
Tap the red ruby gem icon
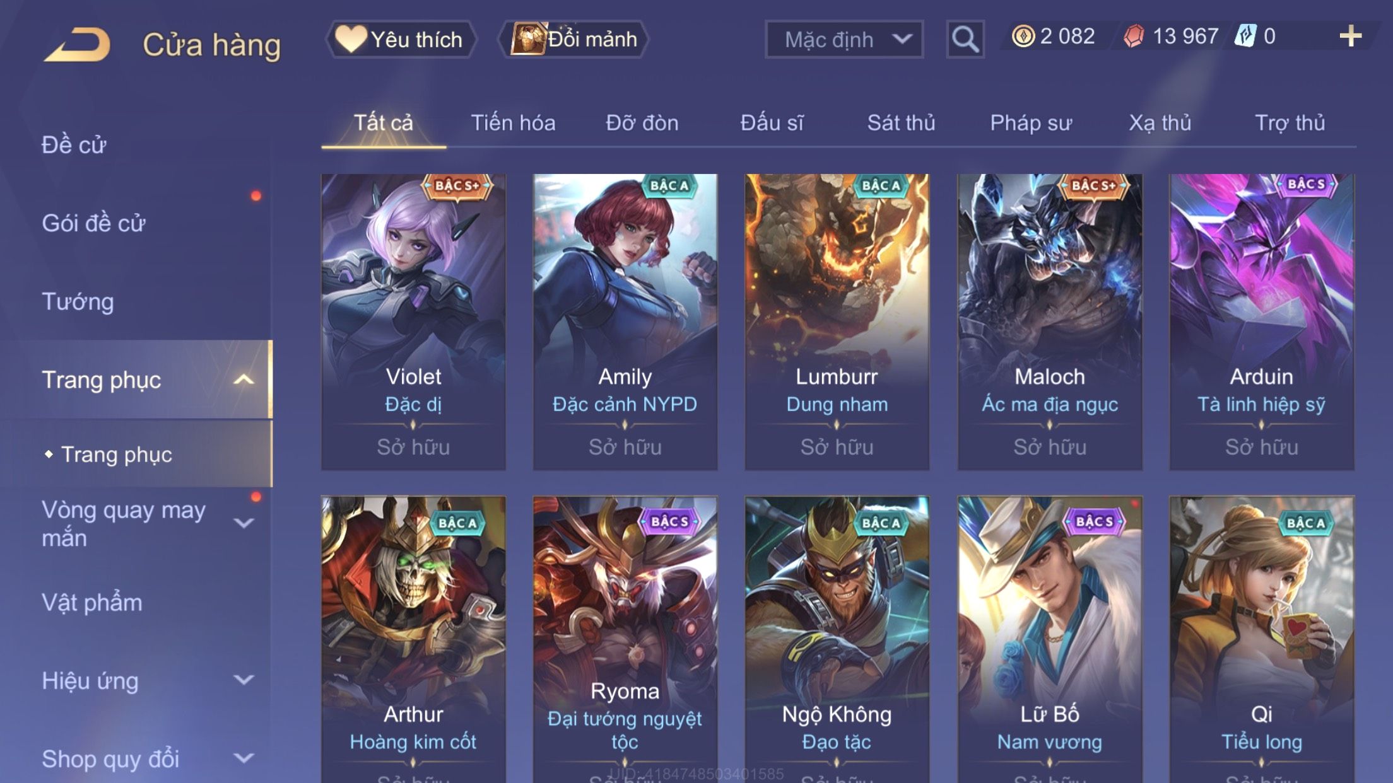(x=1134, y=36)
